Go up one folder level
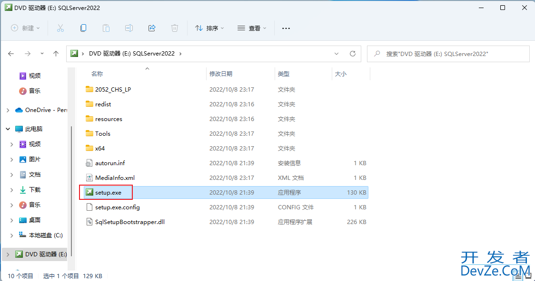 [56, 54]
